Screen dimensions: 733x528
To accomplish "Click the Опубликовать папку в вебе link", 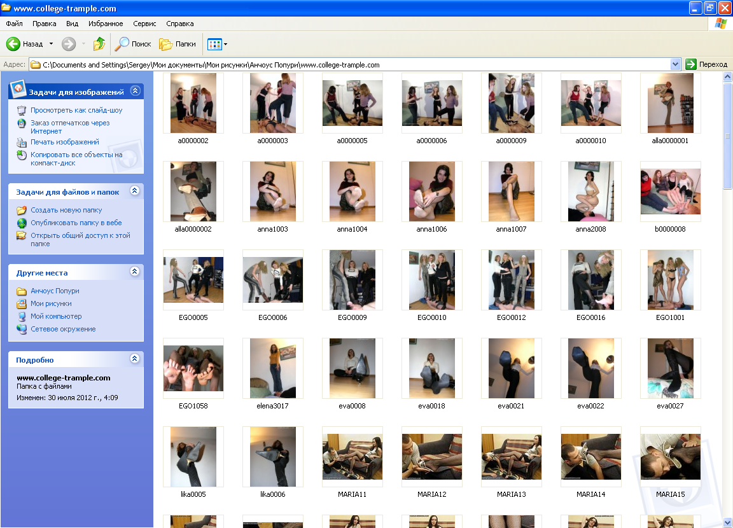I will 76,223.
